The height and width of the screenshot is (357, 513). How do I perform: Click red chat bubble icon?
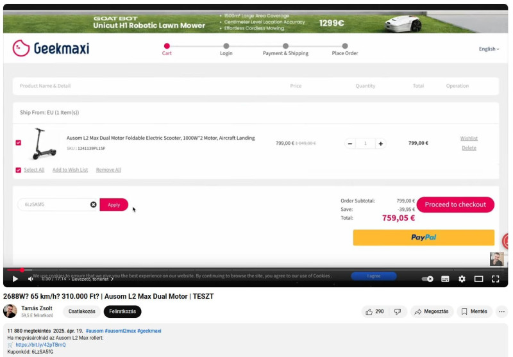click(x=506, y=241)
